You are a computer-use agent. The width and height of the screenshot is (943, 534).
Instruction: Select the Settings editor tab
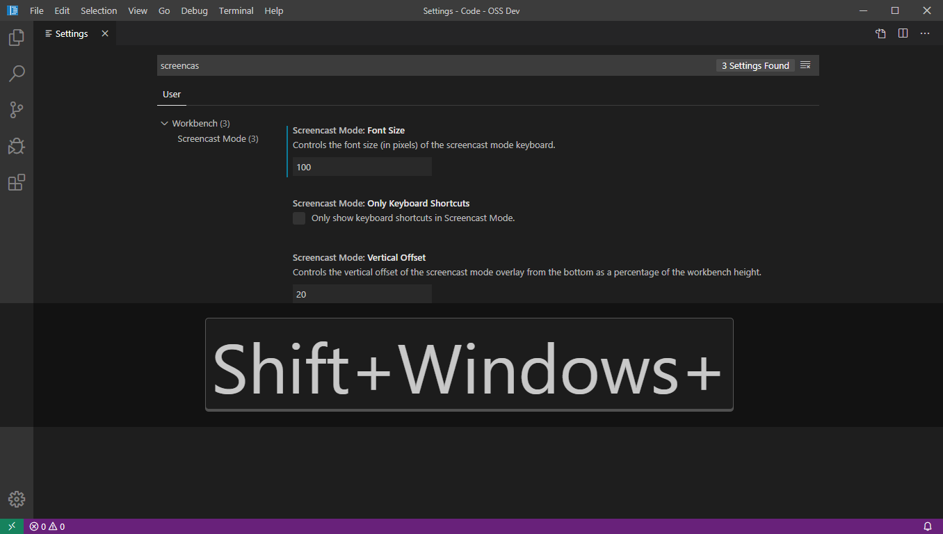coord(75,33)
